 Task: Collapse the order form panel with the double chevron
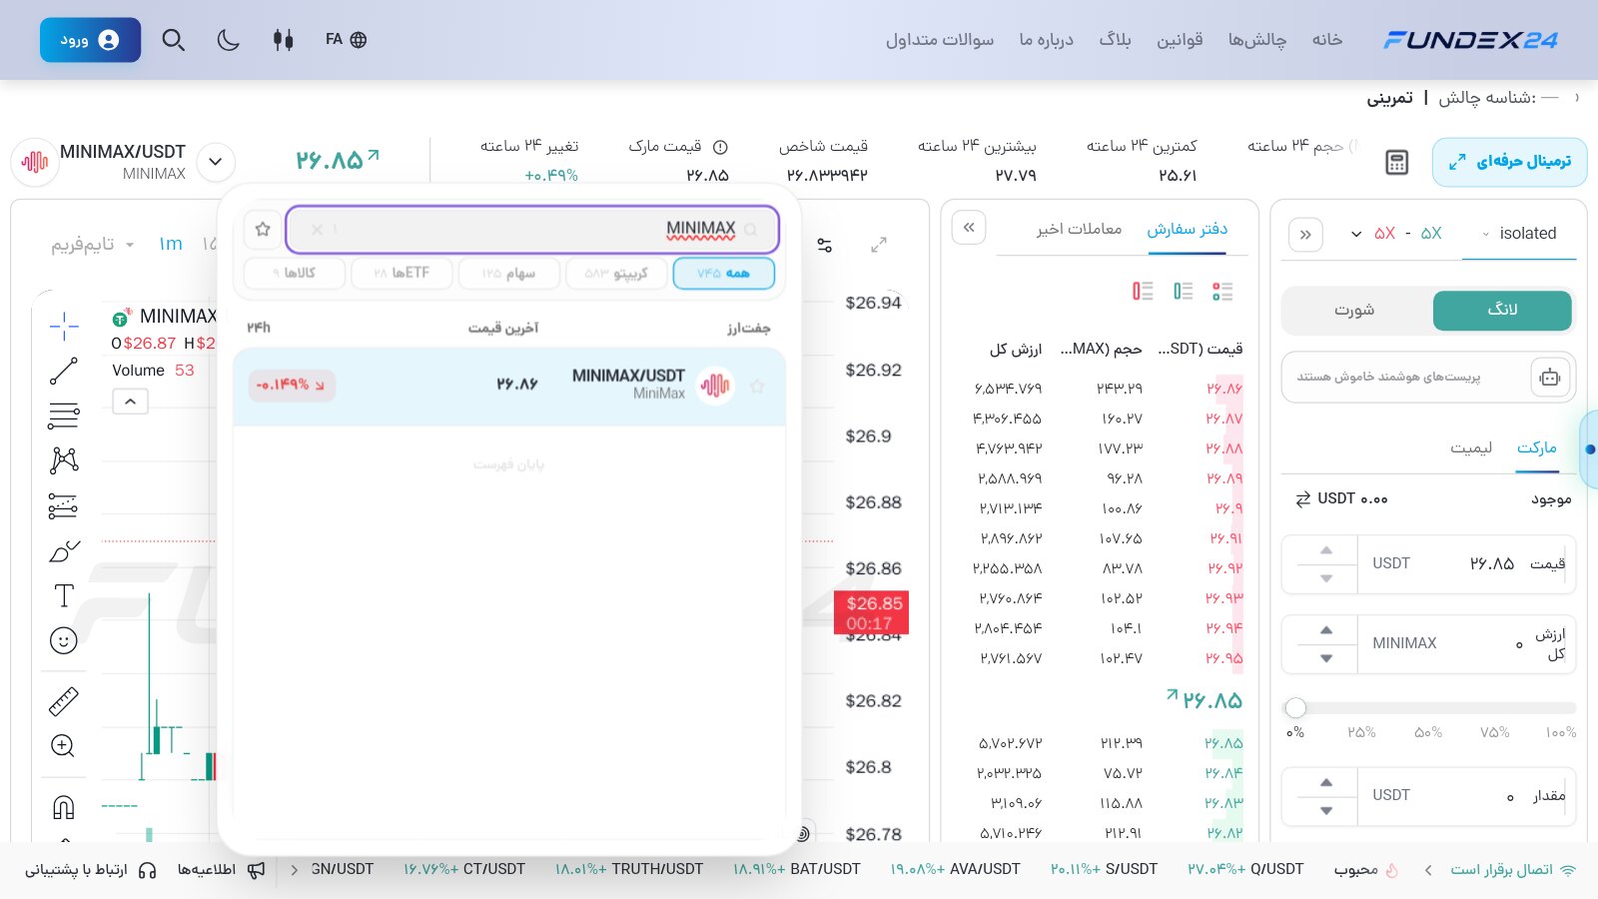(x=1306, y=235)
